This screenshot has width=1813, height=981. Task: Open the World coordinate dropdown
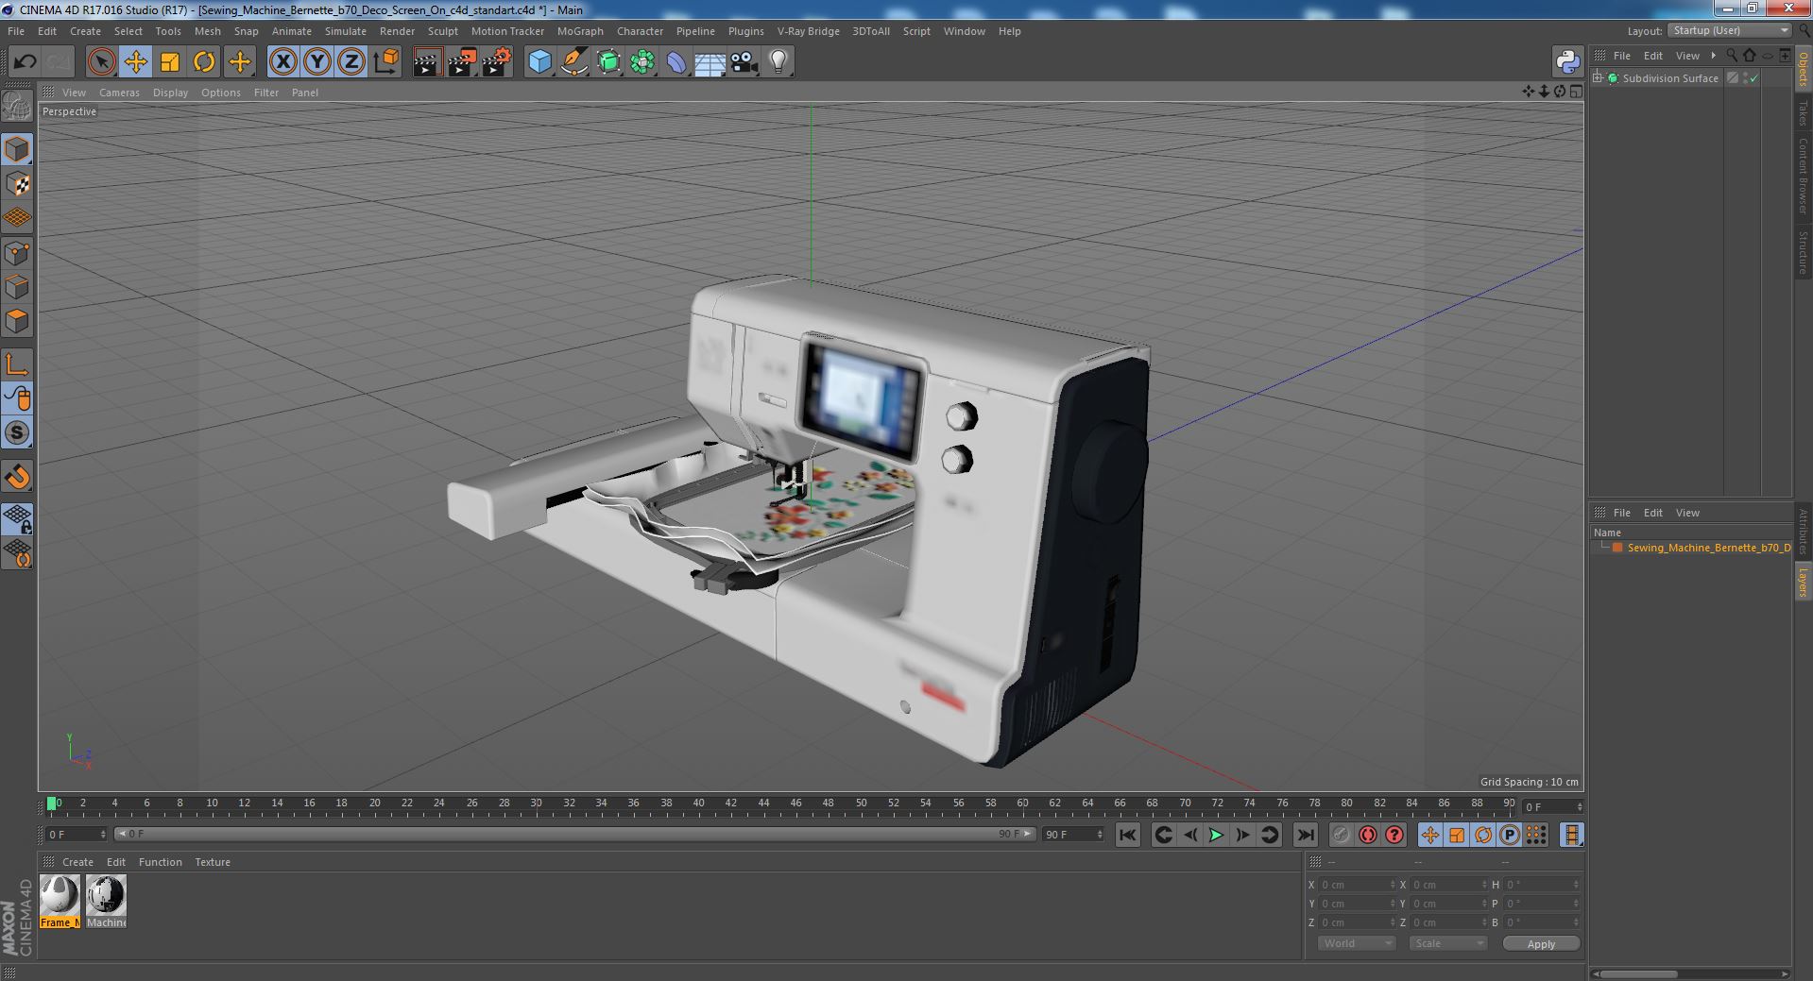tap(1356, 943)
